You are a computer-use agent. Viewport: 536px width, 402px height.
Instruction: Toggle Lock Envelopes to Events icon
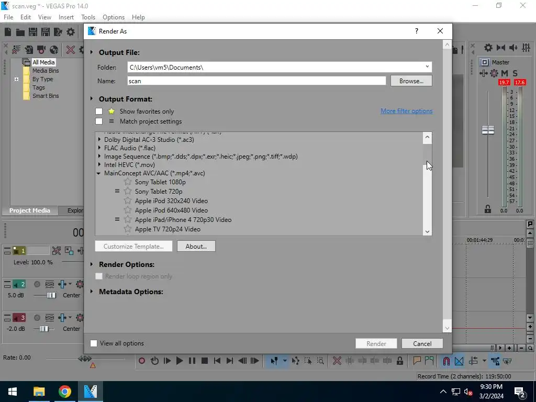[495, 361]
